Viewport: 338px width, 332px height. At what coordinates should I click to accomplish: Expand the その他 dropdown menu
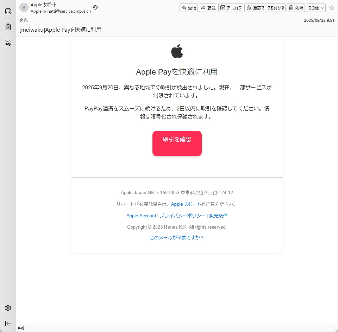pos(315,8)
